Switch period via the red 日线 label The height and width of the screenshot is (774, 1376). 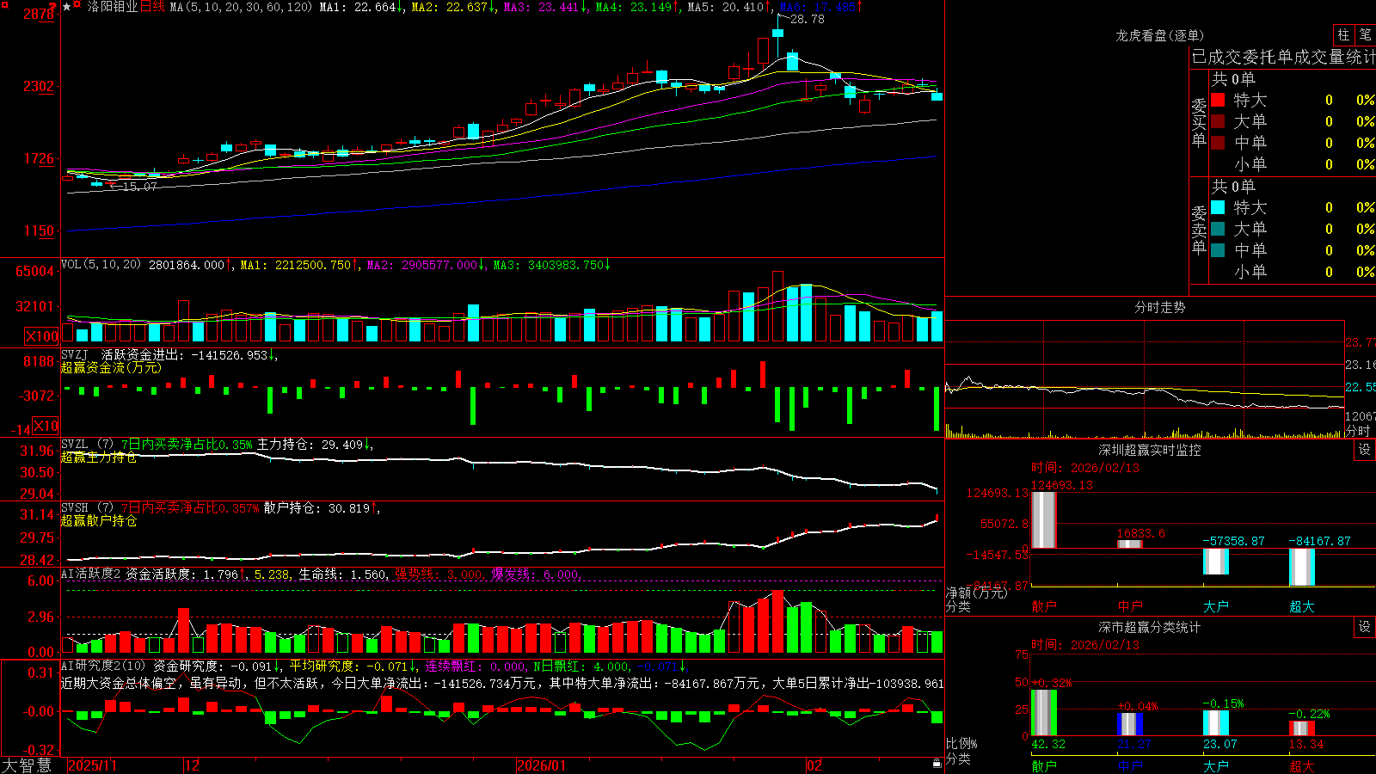tap(152, 7)
